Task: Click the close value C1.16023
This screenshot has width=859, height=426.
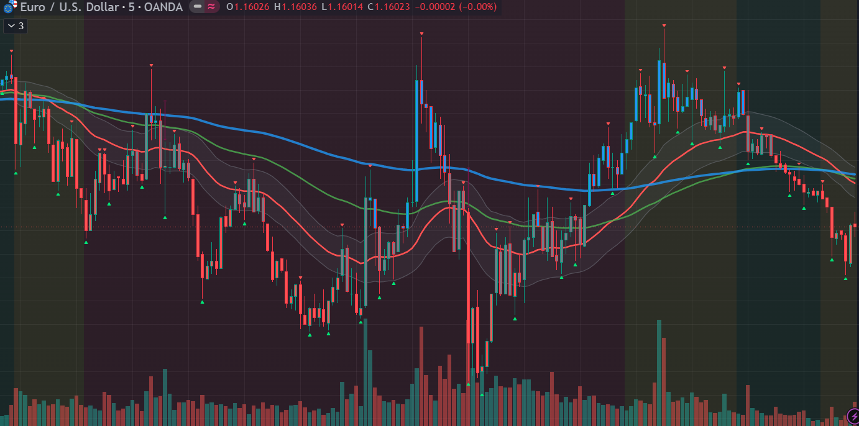Action: (389, 7)
